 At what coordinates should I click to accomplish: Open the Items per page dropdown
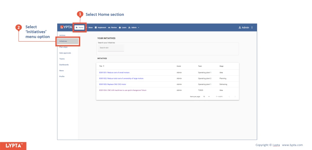tap(206, 97)
